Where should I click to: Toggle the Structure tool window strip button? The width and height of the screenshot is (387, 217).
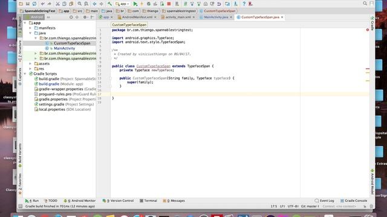[20, 51]
